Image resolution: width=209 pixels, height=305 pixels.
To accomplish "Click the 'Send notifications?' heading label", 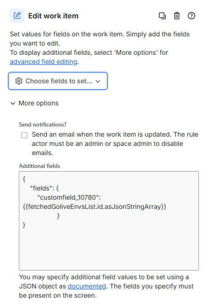I will tap(43, 125).
